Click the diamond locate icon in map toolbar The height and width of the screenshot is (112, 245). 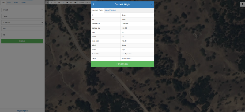click(x=59, y=2)
